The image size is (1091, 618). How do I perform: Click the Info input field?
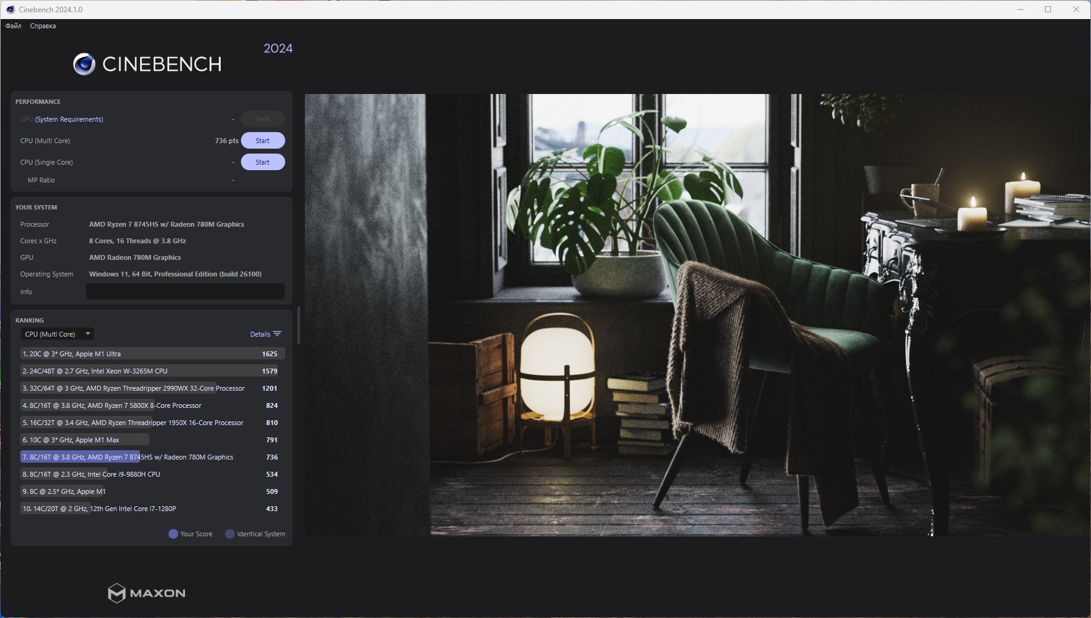[x=185, y=291]
